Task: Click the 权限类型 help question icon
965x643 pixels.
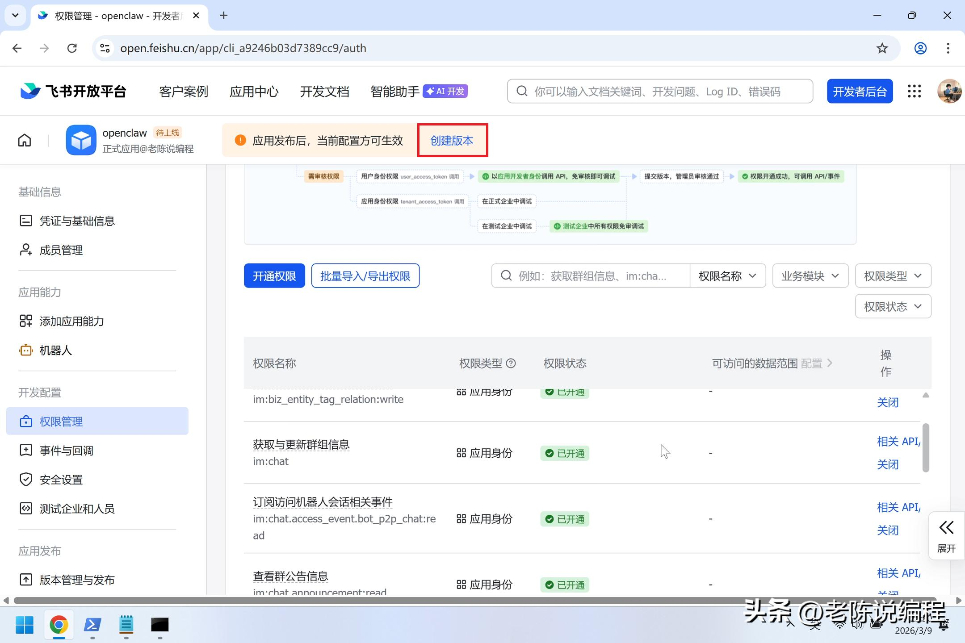Action: (x=511, y=363)
